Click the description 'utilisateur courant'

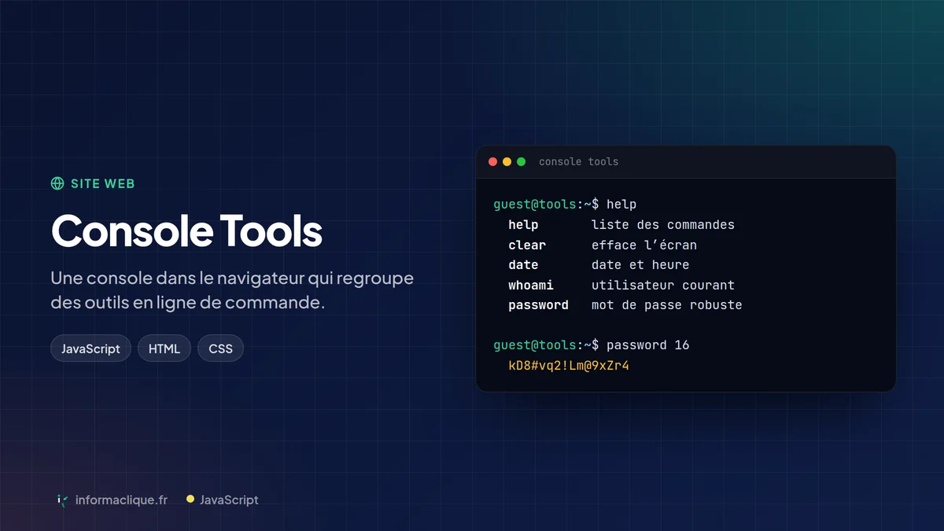[x=663, y=285]
